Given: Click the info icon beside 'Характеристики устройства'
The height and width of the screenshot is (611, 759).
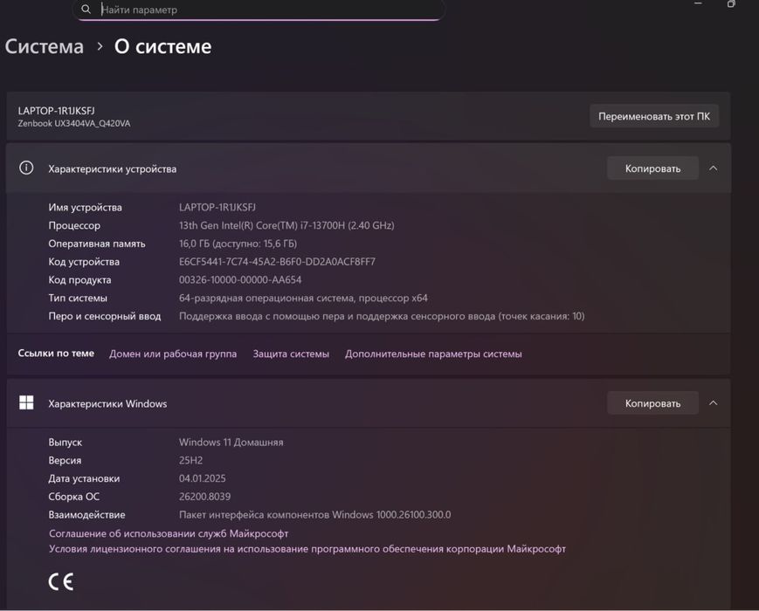Looking at the screenshot, I should point(26,168).
